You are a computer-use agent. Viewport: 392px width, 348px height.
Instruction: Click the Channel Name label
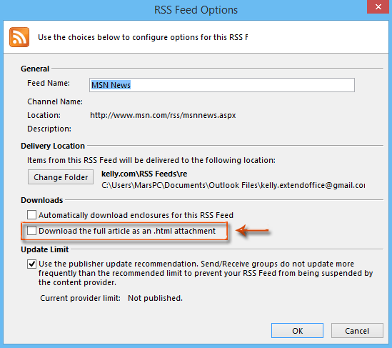(55, 101)
